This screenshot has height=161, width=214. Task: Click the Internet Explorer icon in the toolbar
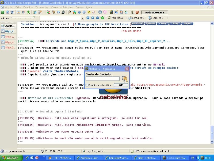click(x=35, y=12)
